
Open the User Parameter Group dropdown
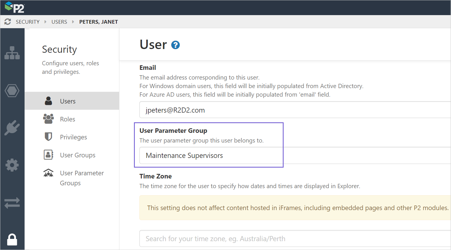click(294, 156)
